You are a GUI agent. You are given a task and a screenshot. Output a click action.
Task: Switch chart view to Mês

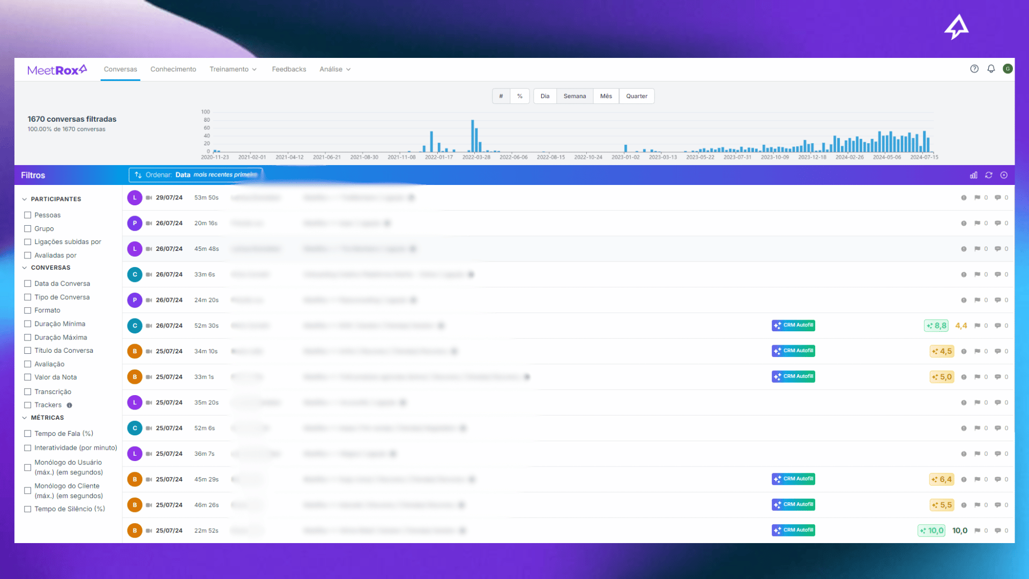coord(605,96)
